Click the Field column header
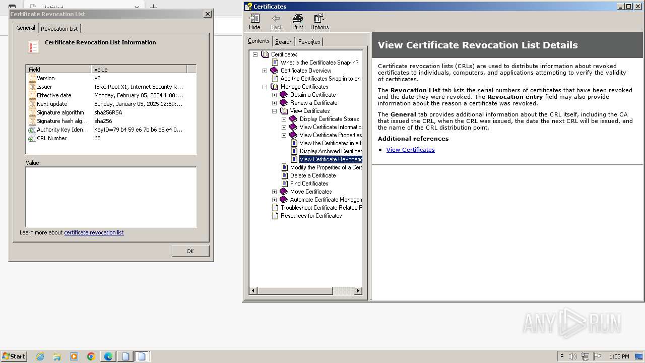 tap(59, 70)
